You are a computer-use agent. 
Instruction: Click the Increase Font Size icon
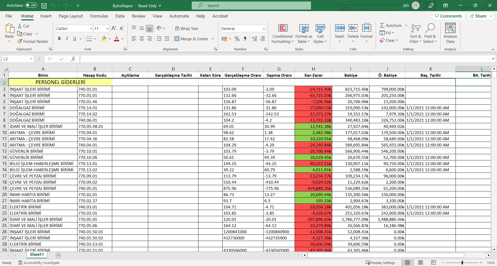114,28
